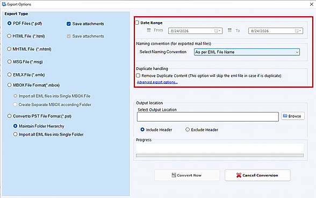Click the Cancel Conversion button
Viewport: 316px width, 198px height.
257,175
